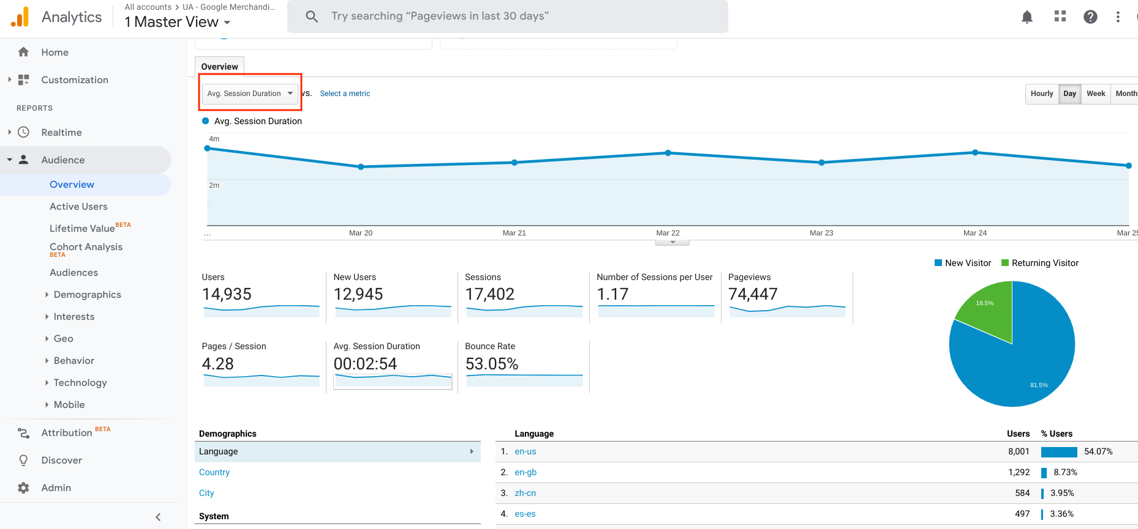Open the Google apps grid
Screen dimensions: 1138x529
tap(1060, 17)
